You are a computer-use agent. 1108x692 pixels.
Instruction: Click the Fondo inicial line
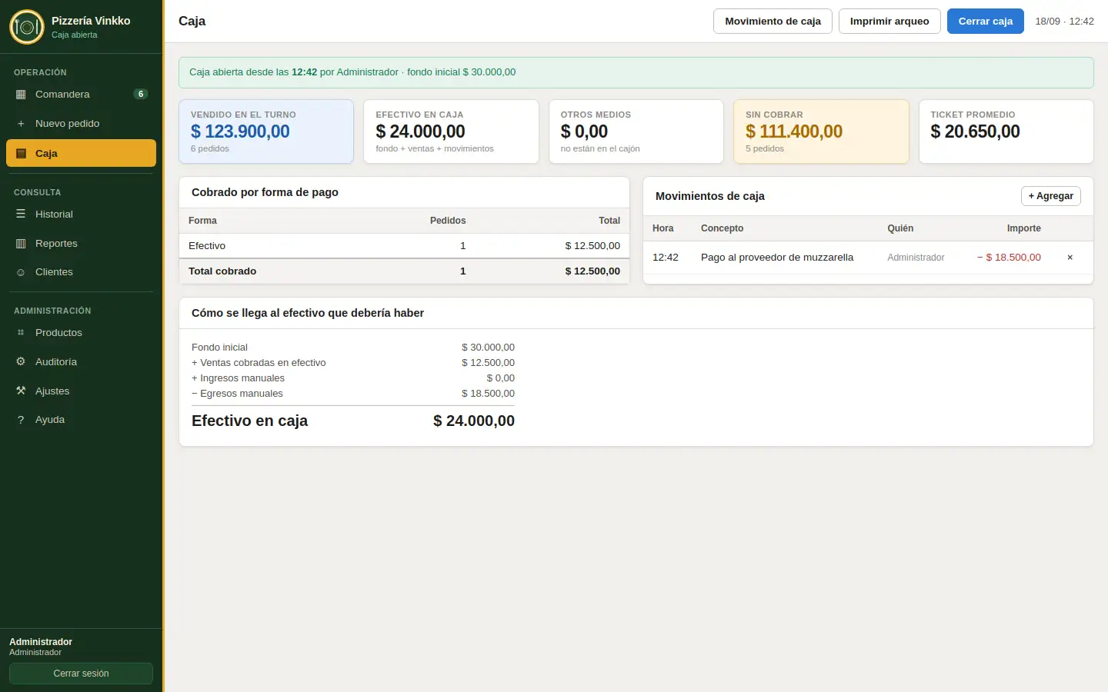(353, 348)
